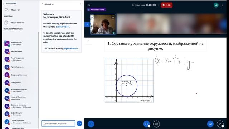
Task: Click Алена Витова avatar in user list
Action: 7,43
